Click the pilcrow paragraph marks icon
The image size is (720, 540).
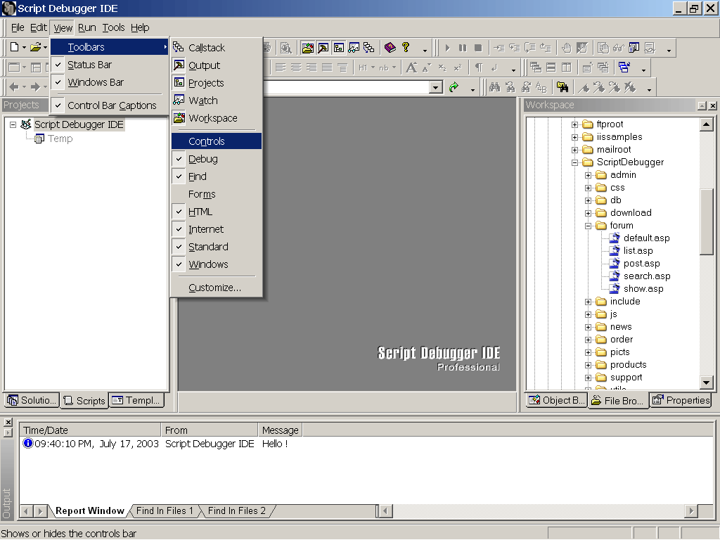479,68
